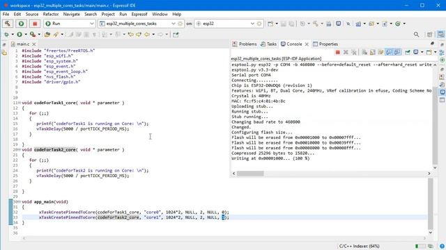Image resolution: width=446 pixels, height=250 pixels.
Task: Open the Espressif menu
Action: (x=139, y=14)
